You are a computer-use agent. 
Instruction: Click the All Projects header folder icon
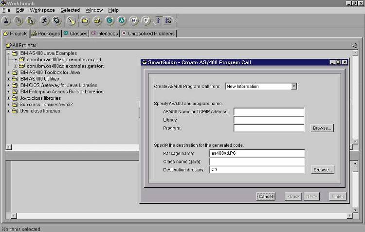click(x=9, y=45)
